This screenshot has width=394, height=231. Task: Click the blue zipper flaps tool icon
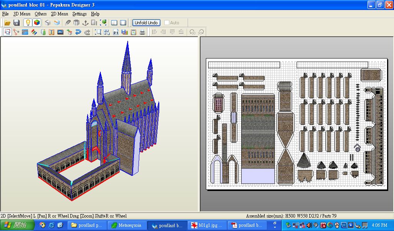coord(25,32)
